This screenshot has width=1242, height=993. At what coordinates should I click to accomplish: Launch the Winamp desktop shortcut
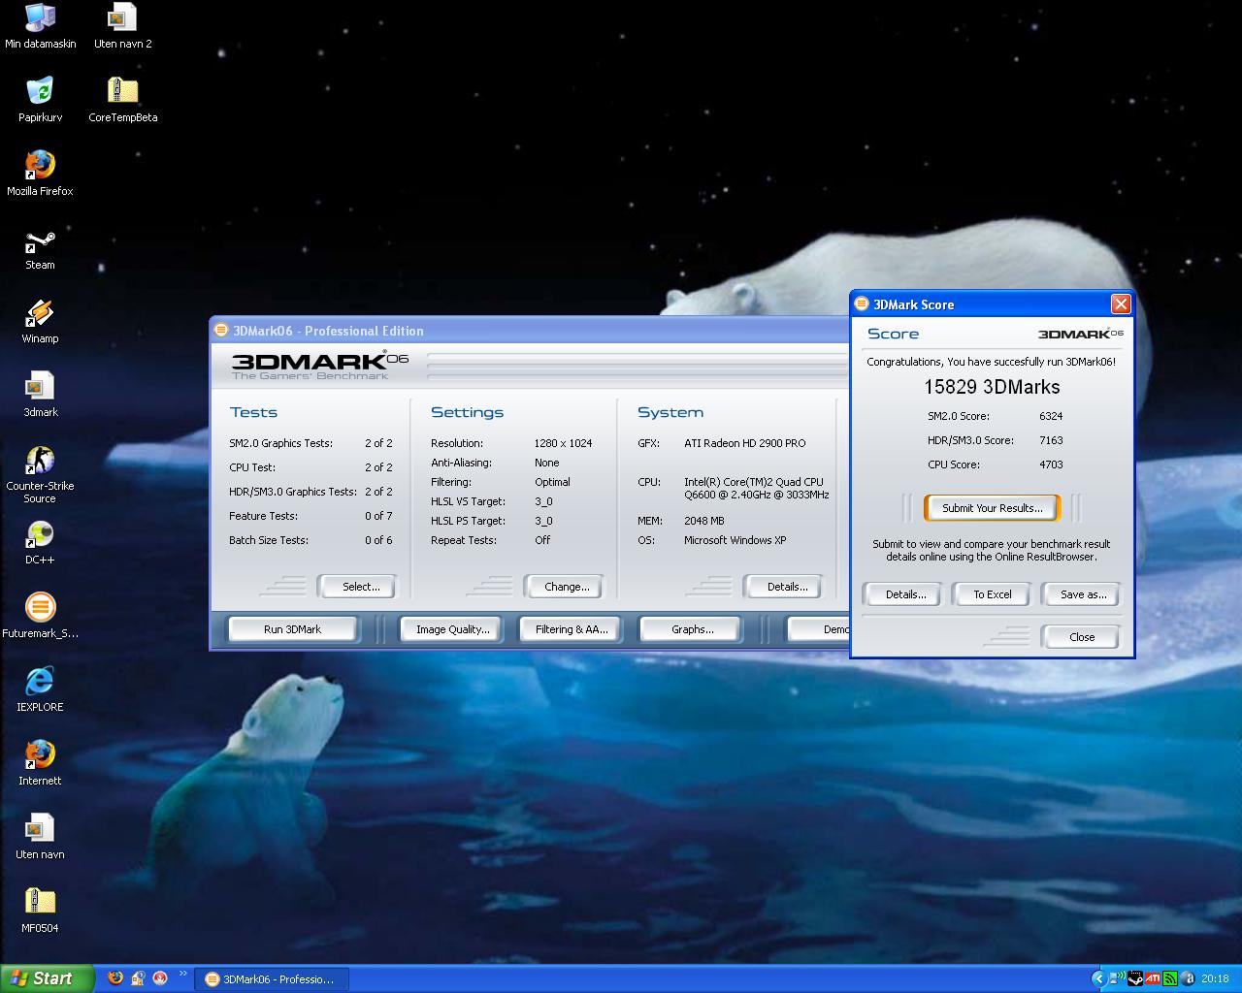point(40,321)
